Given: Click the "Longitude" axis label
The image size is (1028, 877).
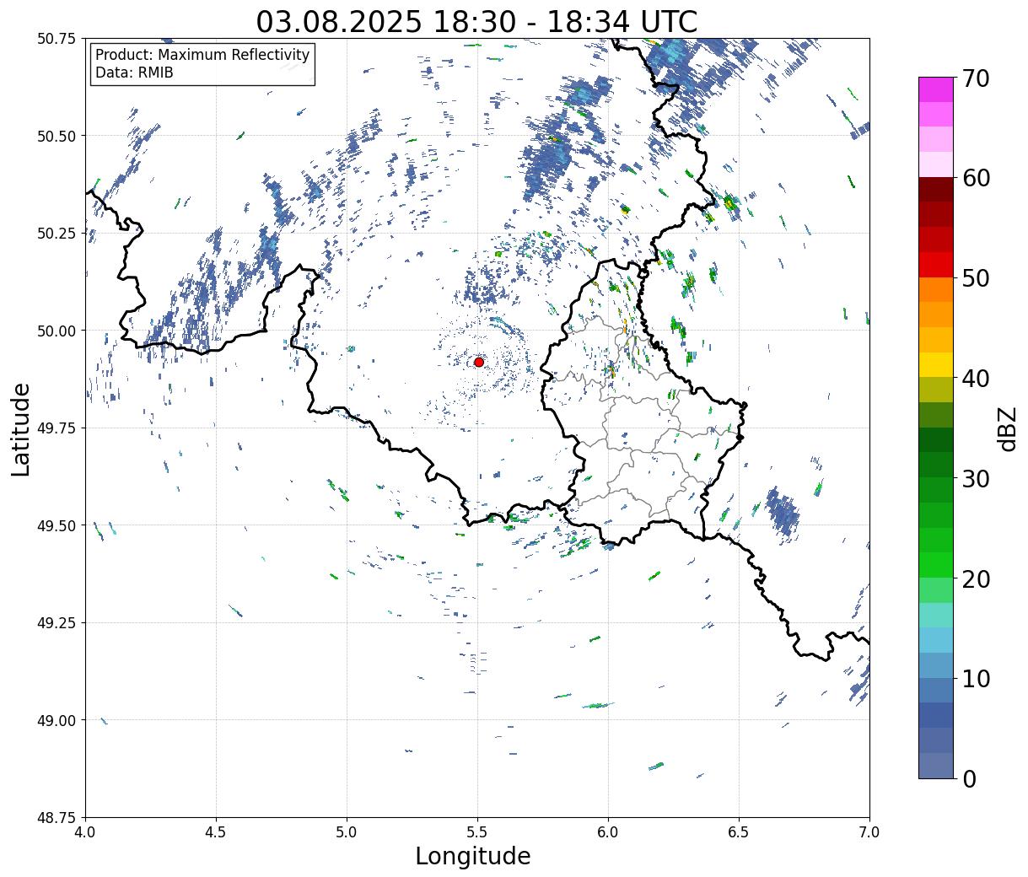Looking at the screenshot, I should click(x=473, y=856).
